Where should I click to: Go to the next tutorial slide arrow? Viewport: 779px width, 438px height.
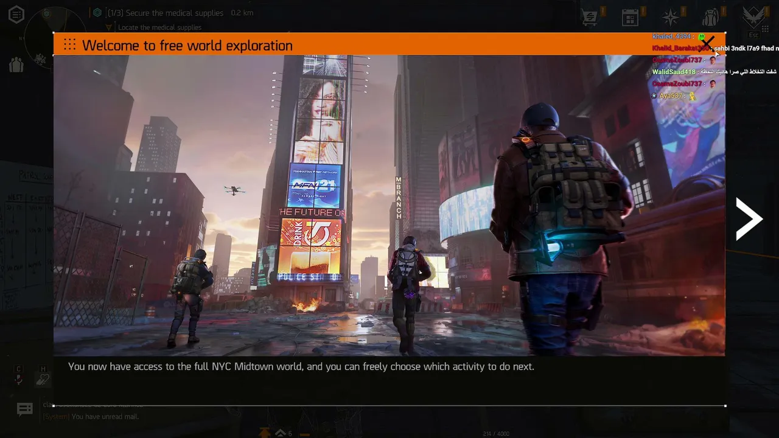click(x=749, y=219)
